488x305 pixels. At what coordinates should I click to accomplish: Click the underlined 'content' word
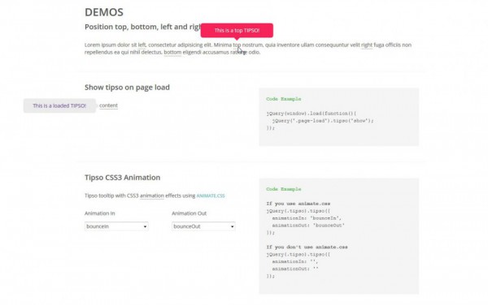[109, 105]
